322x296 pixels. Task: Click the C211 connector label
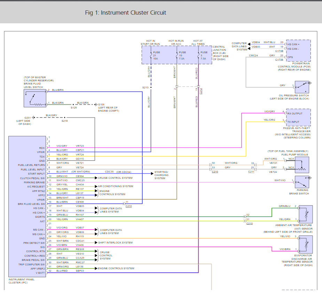(x=251, y=172)
